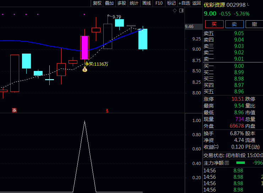This screenshot has height=193, width=263.
Task: Click the 净资 value 4.74
Action: (239, 140)
